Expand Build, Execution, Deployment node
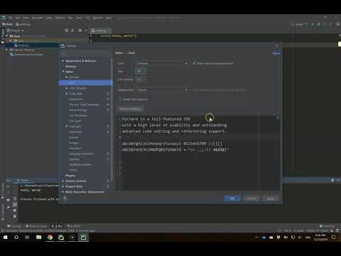 [x=63, y=192]
